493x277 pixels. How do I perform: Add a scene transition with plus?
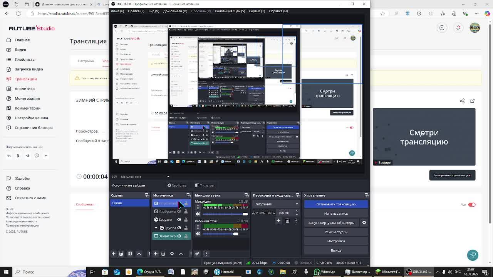[x=278, y=220]
